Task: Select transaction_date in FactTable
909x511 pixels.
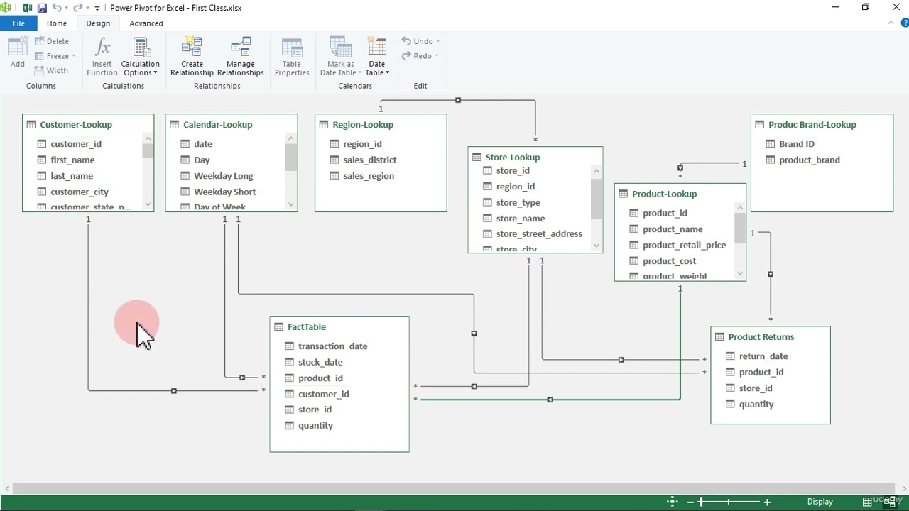Action: tap(332, 346)
